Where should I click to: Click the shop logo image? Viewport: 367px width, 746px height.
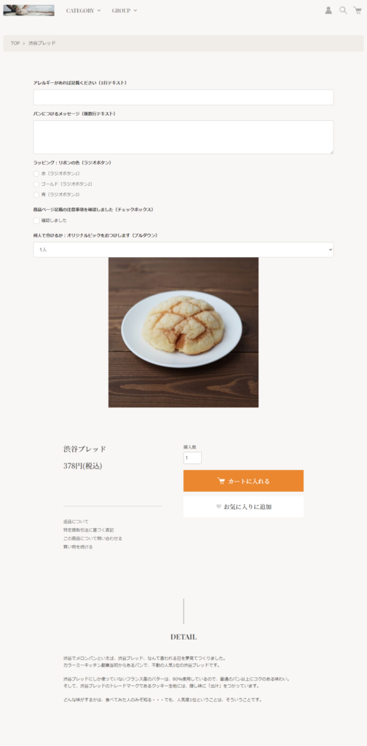click(28, 10)
